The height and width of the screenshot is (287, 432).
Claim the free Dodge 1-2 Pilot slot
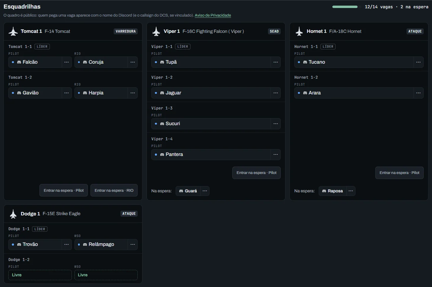click(x=40, y=275)
